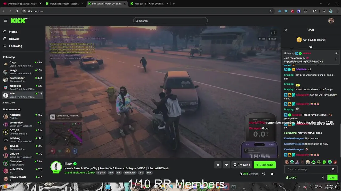Select the ttrp tag

[x=141, y=172]
